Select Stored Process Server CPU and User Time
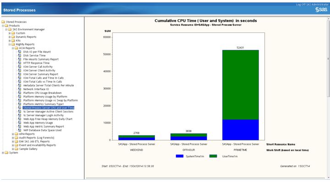 point(49,107)
